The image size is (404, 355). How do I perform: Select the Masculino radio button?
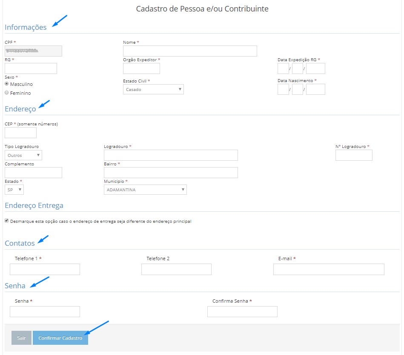click(x=7, y=84)
